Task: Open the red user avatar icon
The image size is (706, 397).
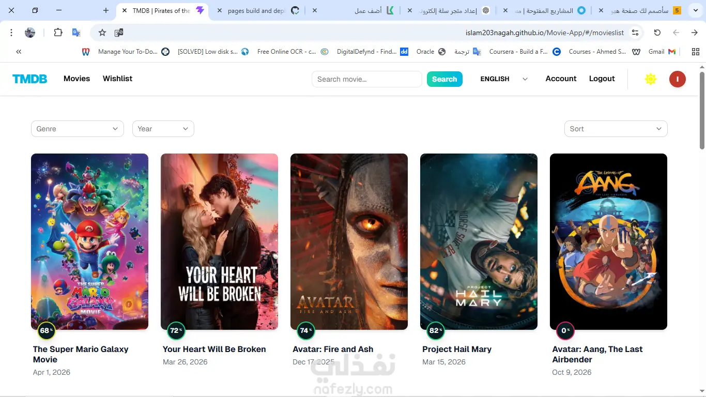Action: (x=677, y=79)
